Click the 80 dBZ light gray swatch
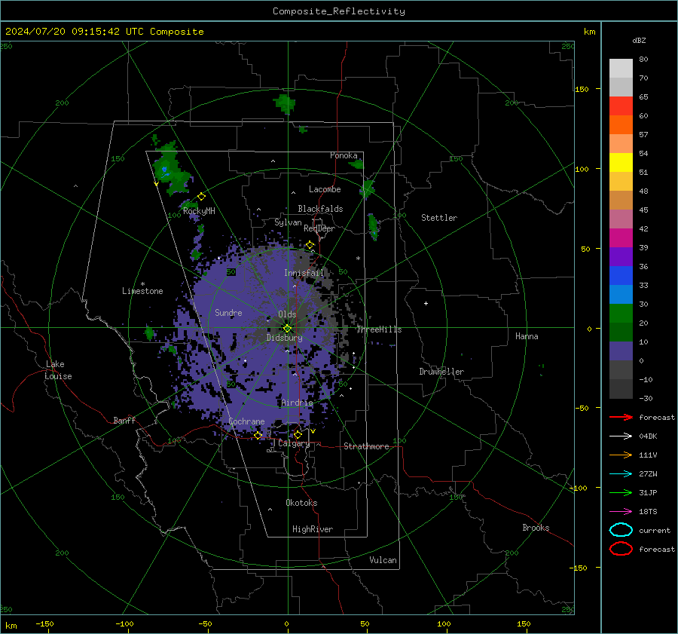This screenshot has height=634, width=678. (621, 69)
